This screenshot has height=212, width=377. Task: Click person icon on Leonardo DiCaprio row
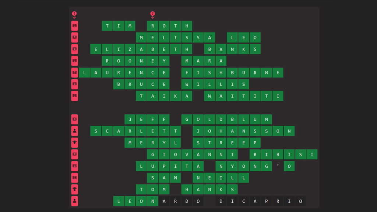pyautogui.click(x=75, y=201)
